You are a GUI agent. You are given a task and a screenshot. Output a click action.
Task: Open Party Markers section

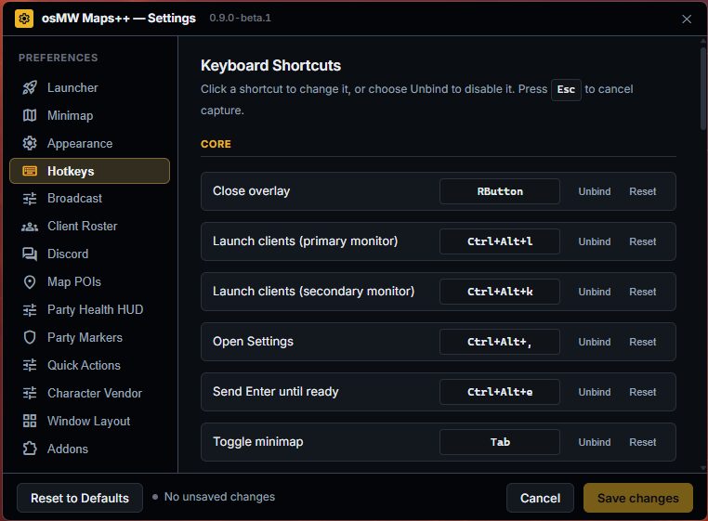[89, 338]
